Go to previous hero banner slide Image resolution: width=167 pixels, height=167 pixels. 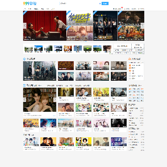click(x=25, y=26)
